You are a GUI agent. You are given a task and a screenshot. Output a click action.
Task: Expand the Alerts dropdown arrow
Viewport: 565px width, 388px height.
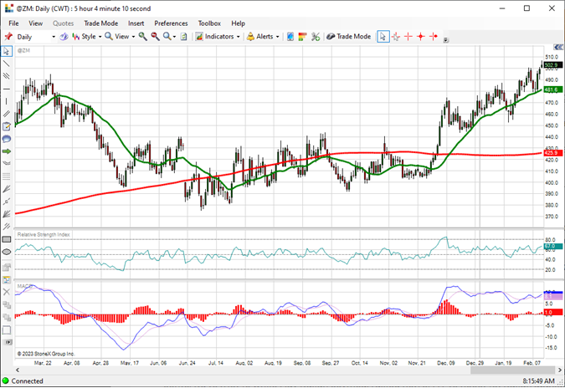tap(277, 37)
